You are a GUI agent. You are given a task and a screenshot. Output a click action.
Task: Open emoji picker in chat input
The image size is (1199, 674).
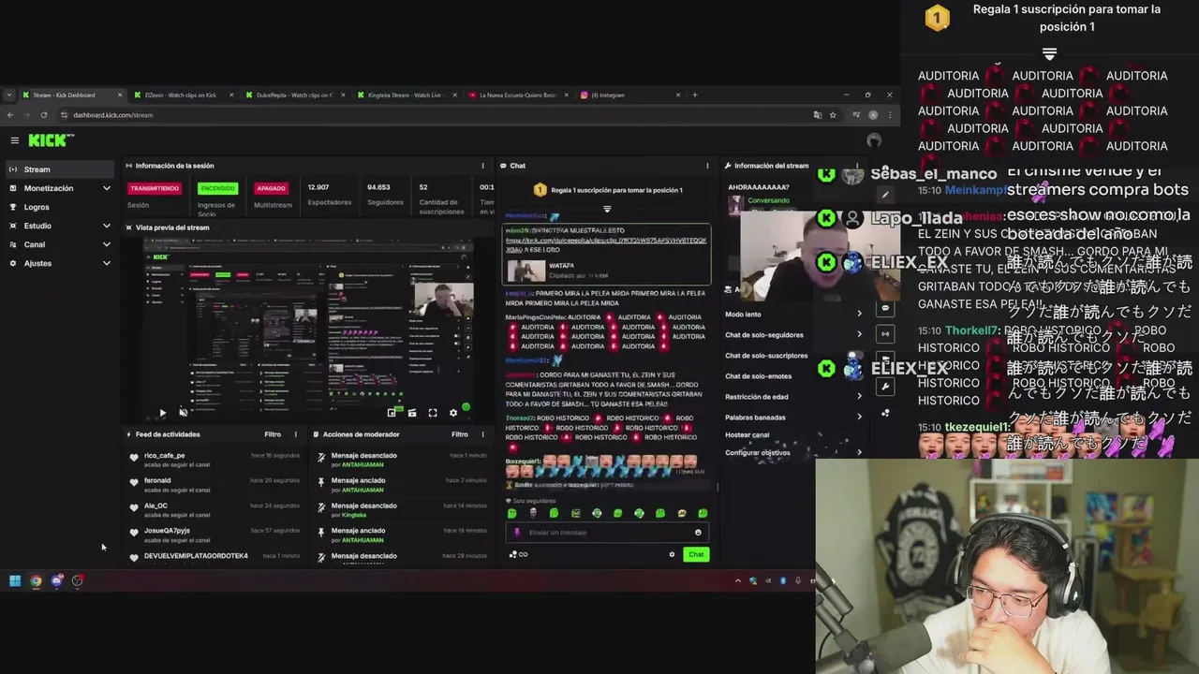pyautogui.click(x=698, y=533)
